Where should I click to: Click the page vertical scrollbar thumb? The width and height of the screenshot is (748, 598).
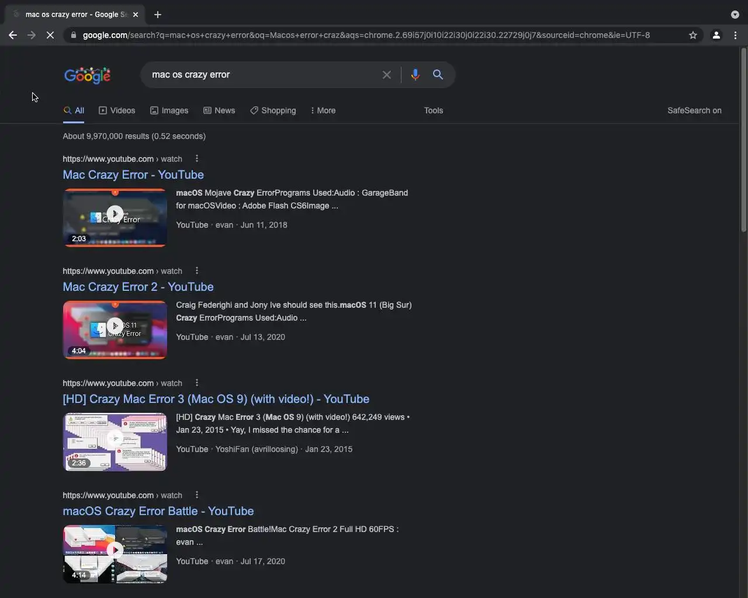(x=743, y=140)
